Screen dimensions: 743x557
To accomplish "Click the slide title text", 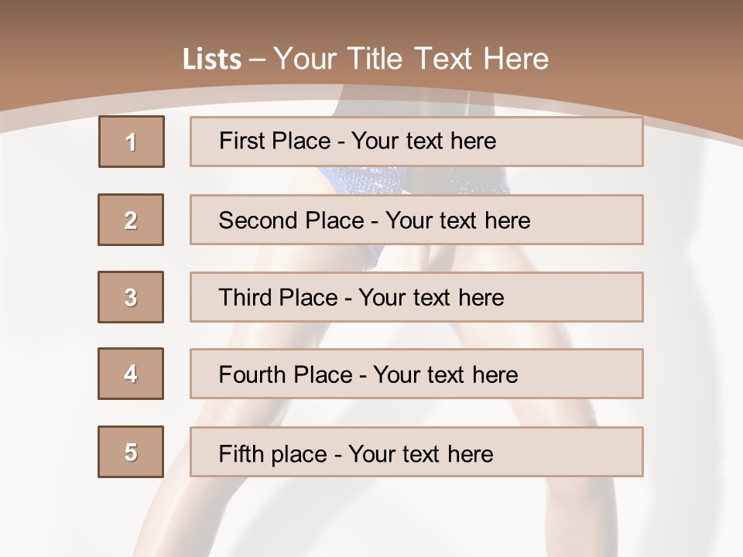I will [365, 59].
